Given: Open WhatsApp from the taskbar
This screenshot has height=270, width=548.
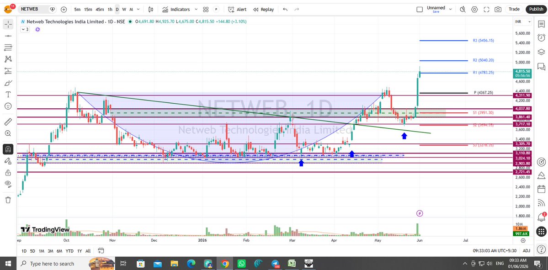Looking at the screenshot, I should (242, 263).
